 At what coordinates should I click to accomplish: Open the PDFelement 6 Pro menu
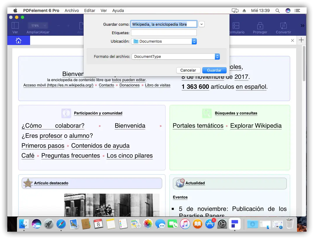41,11
